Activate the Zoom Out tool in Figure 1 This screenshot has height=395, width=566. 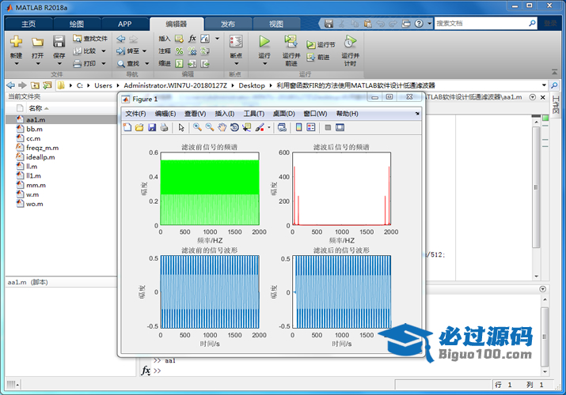click(209, 127)
